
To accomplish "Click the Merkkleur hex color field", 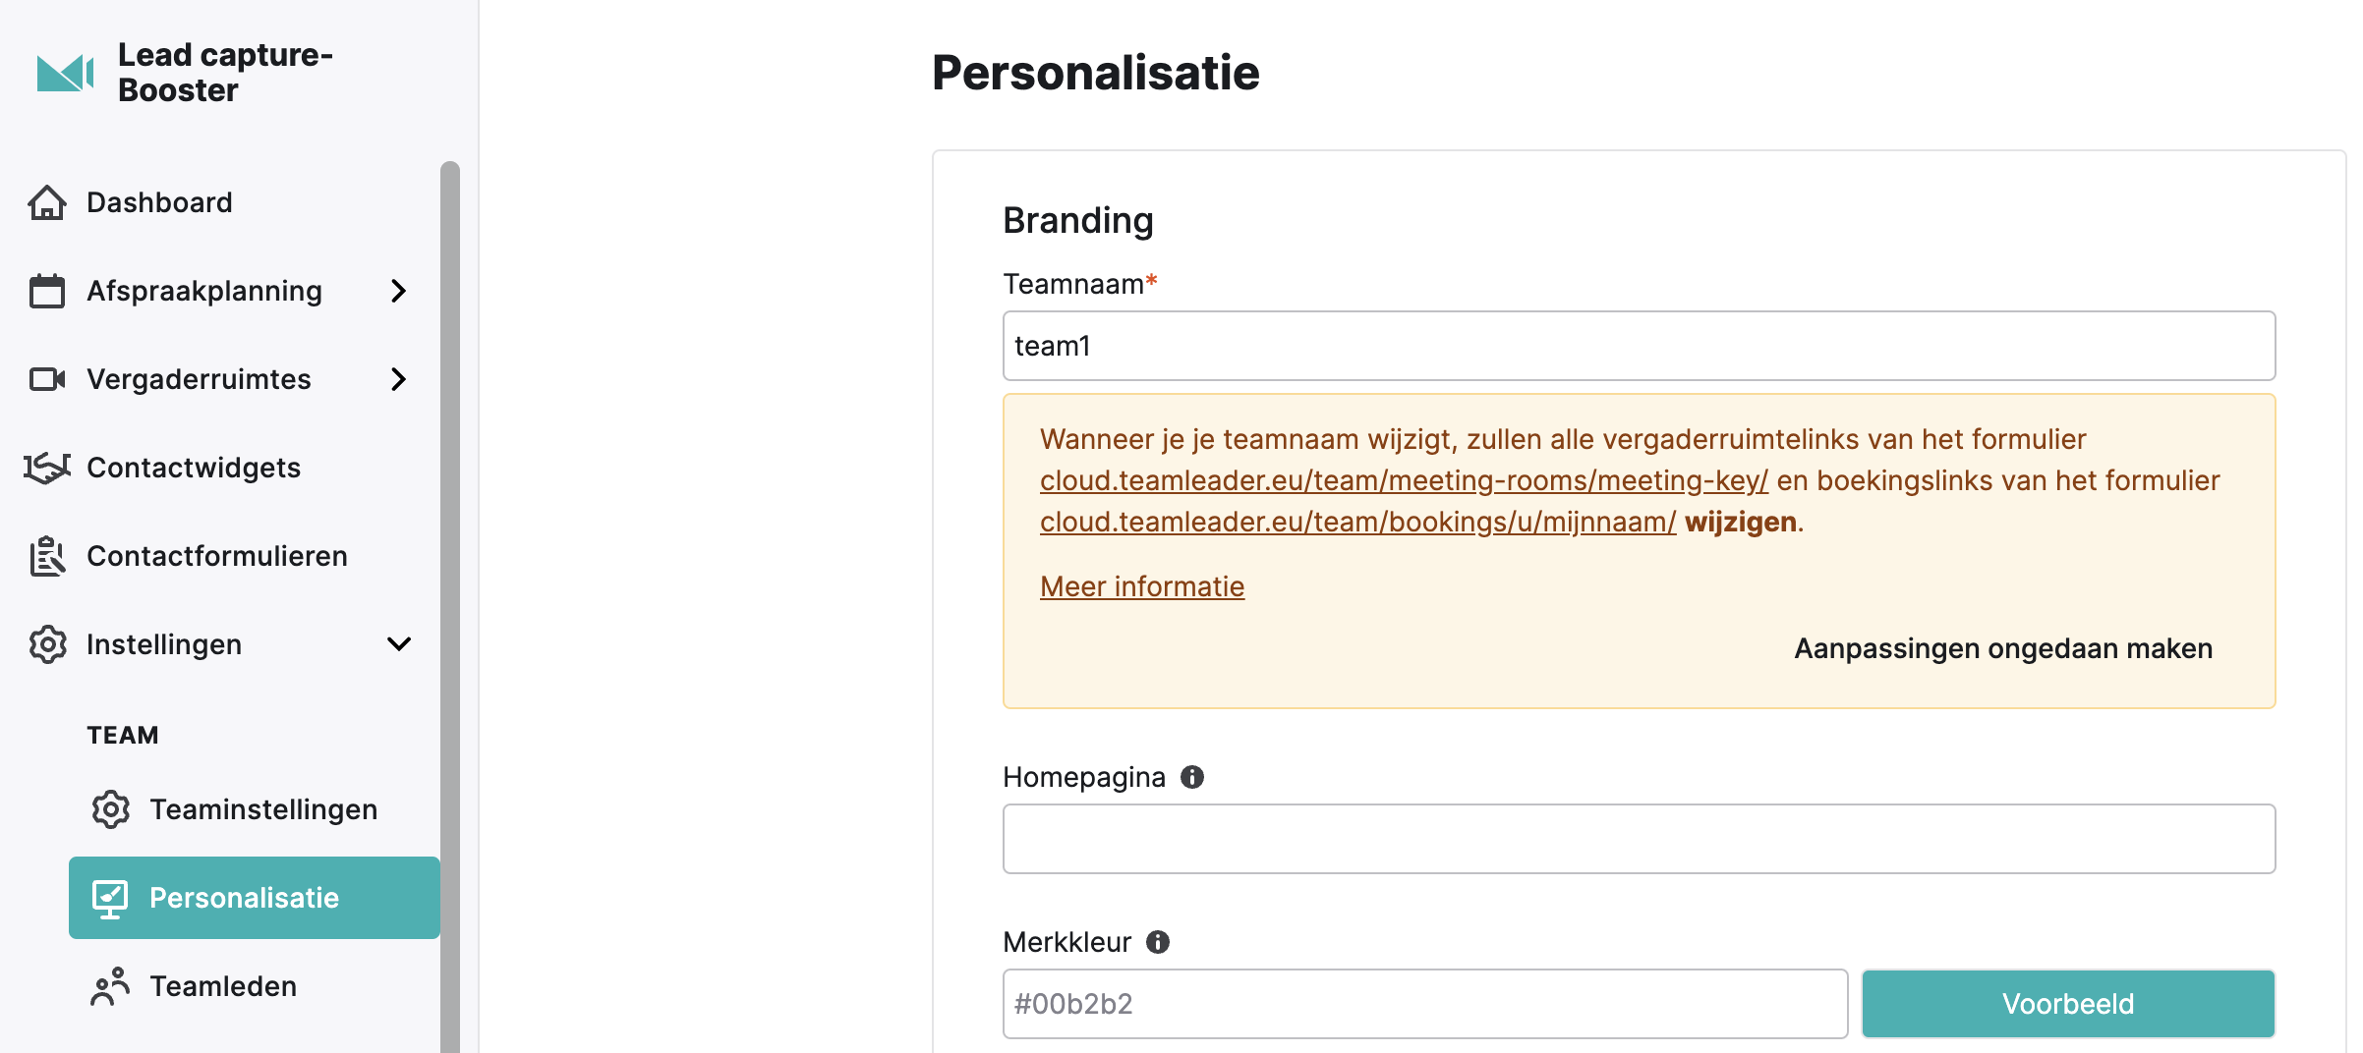I will click(1425, 1004).
